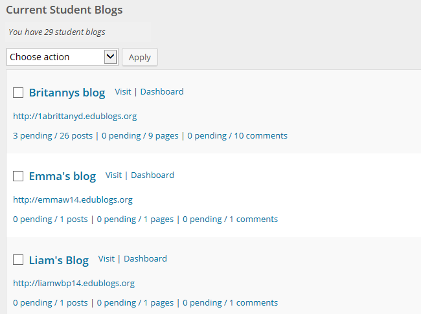Viewport: 421px width, 314px height.
Task: Open the Liam's Blog title link
Action: point(58,260)
